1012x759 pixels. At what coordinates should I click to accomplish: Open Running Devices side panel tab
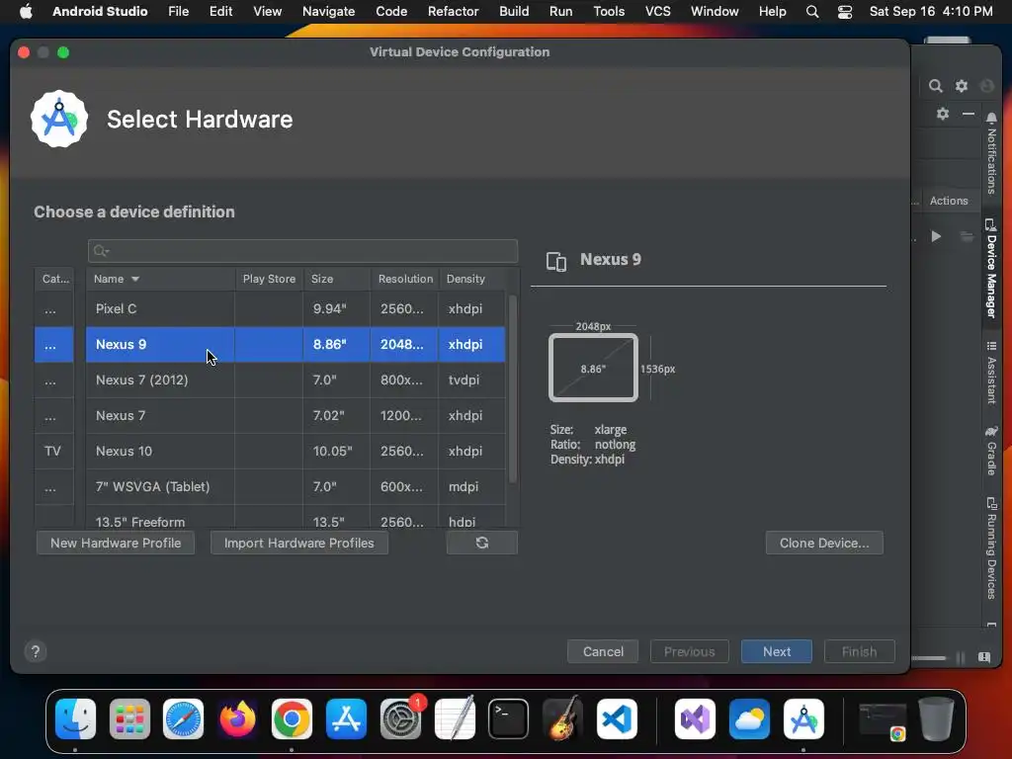point(991,548)
